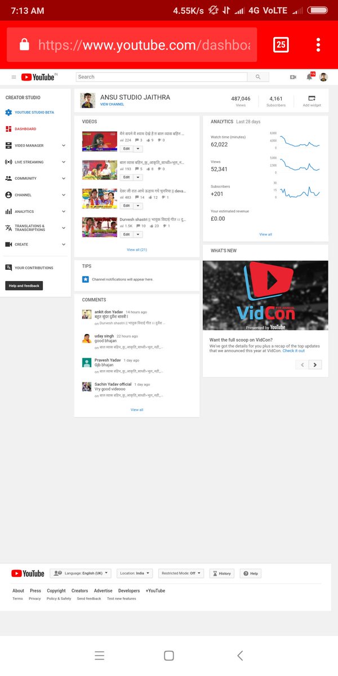Click the Translations & Transcriptions icon

[x=8, y=228]
